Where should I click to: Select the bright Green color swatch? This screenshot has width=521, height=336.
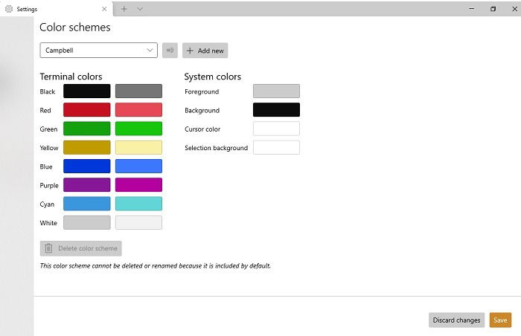[x=138, y=129]
